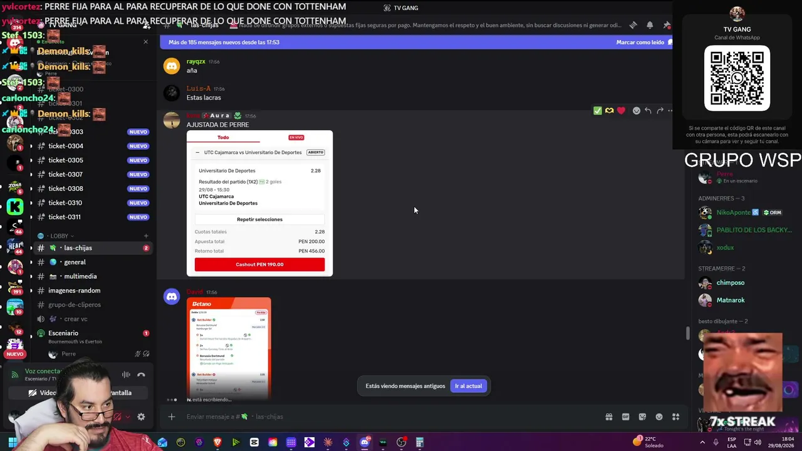Forward the AJUSTADA DE PERRE message
Viewport: 802px width, 451px height.
point(660,111)
